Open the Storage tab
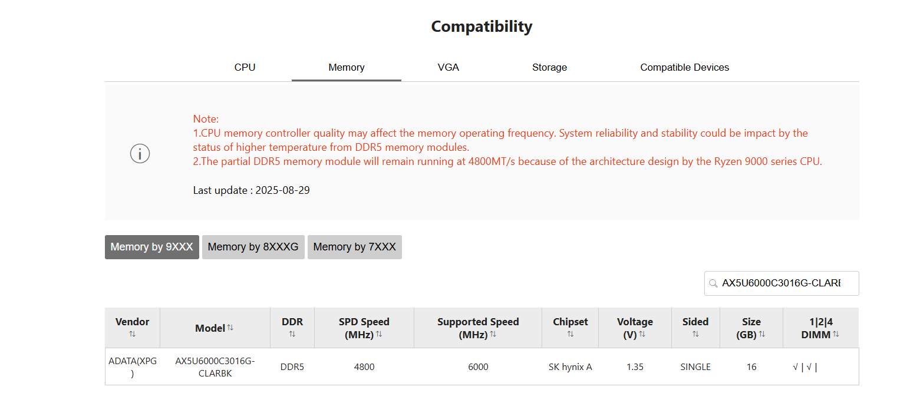Viewport: 897px width, 393px height. 549,67
